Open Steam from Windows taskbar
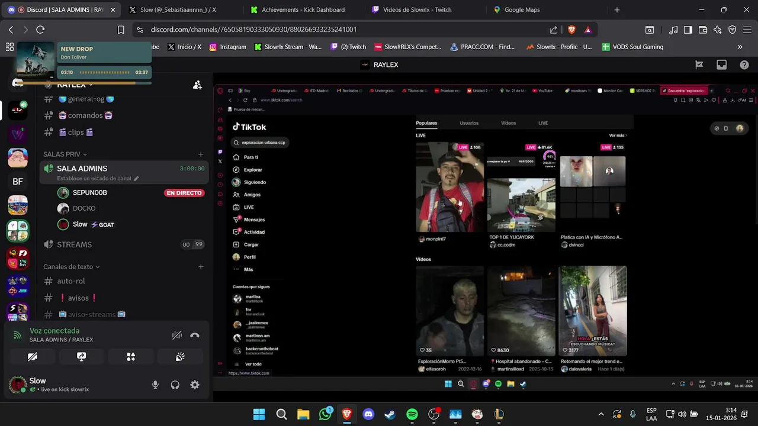This screenshot has width=758, height=426. (x=390, y=414)
